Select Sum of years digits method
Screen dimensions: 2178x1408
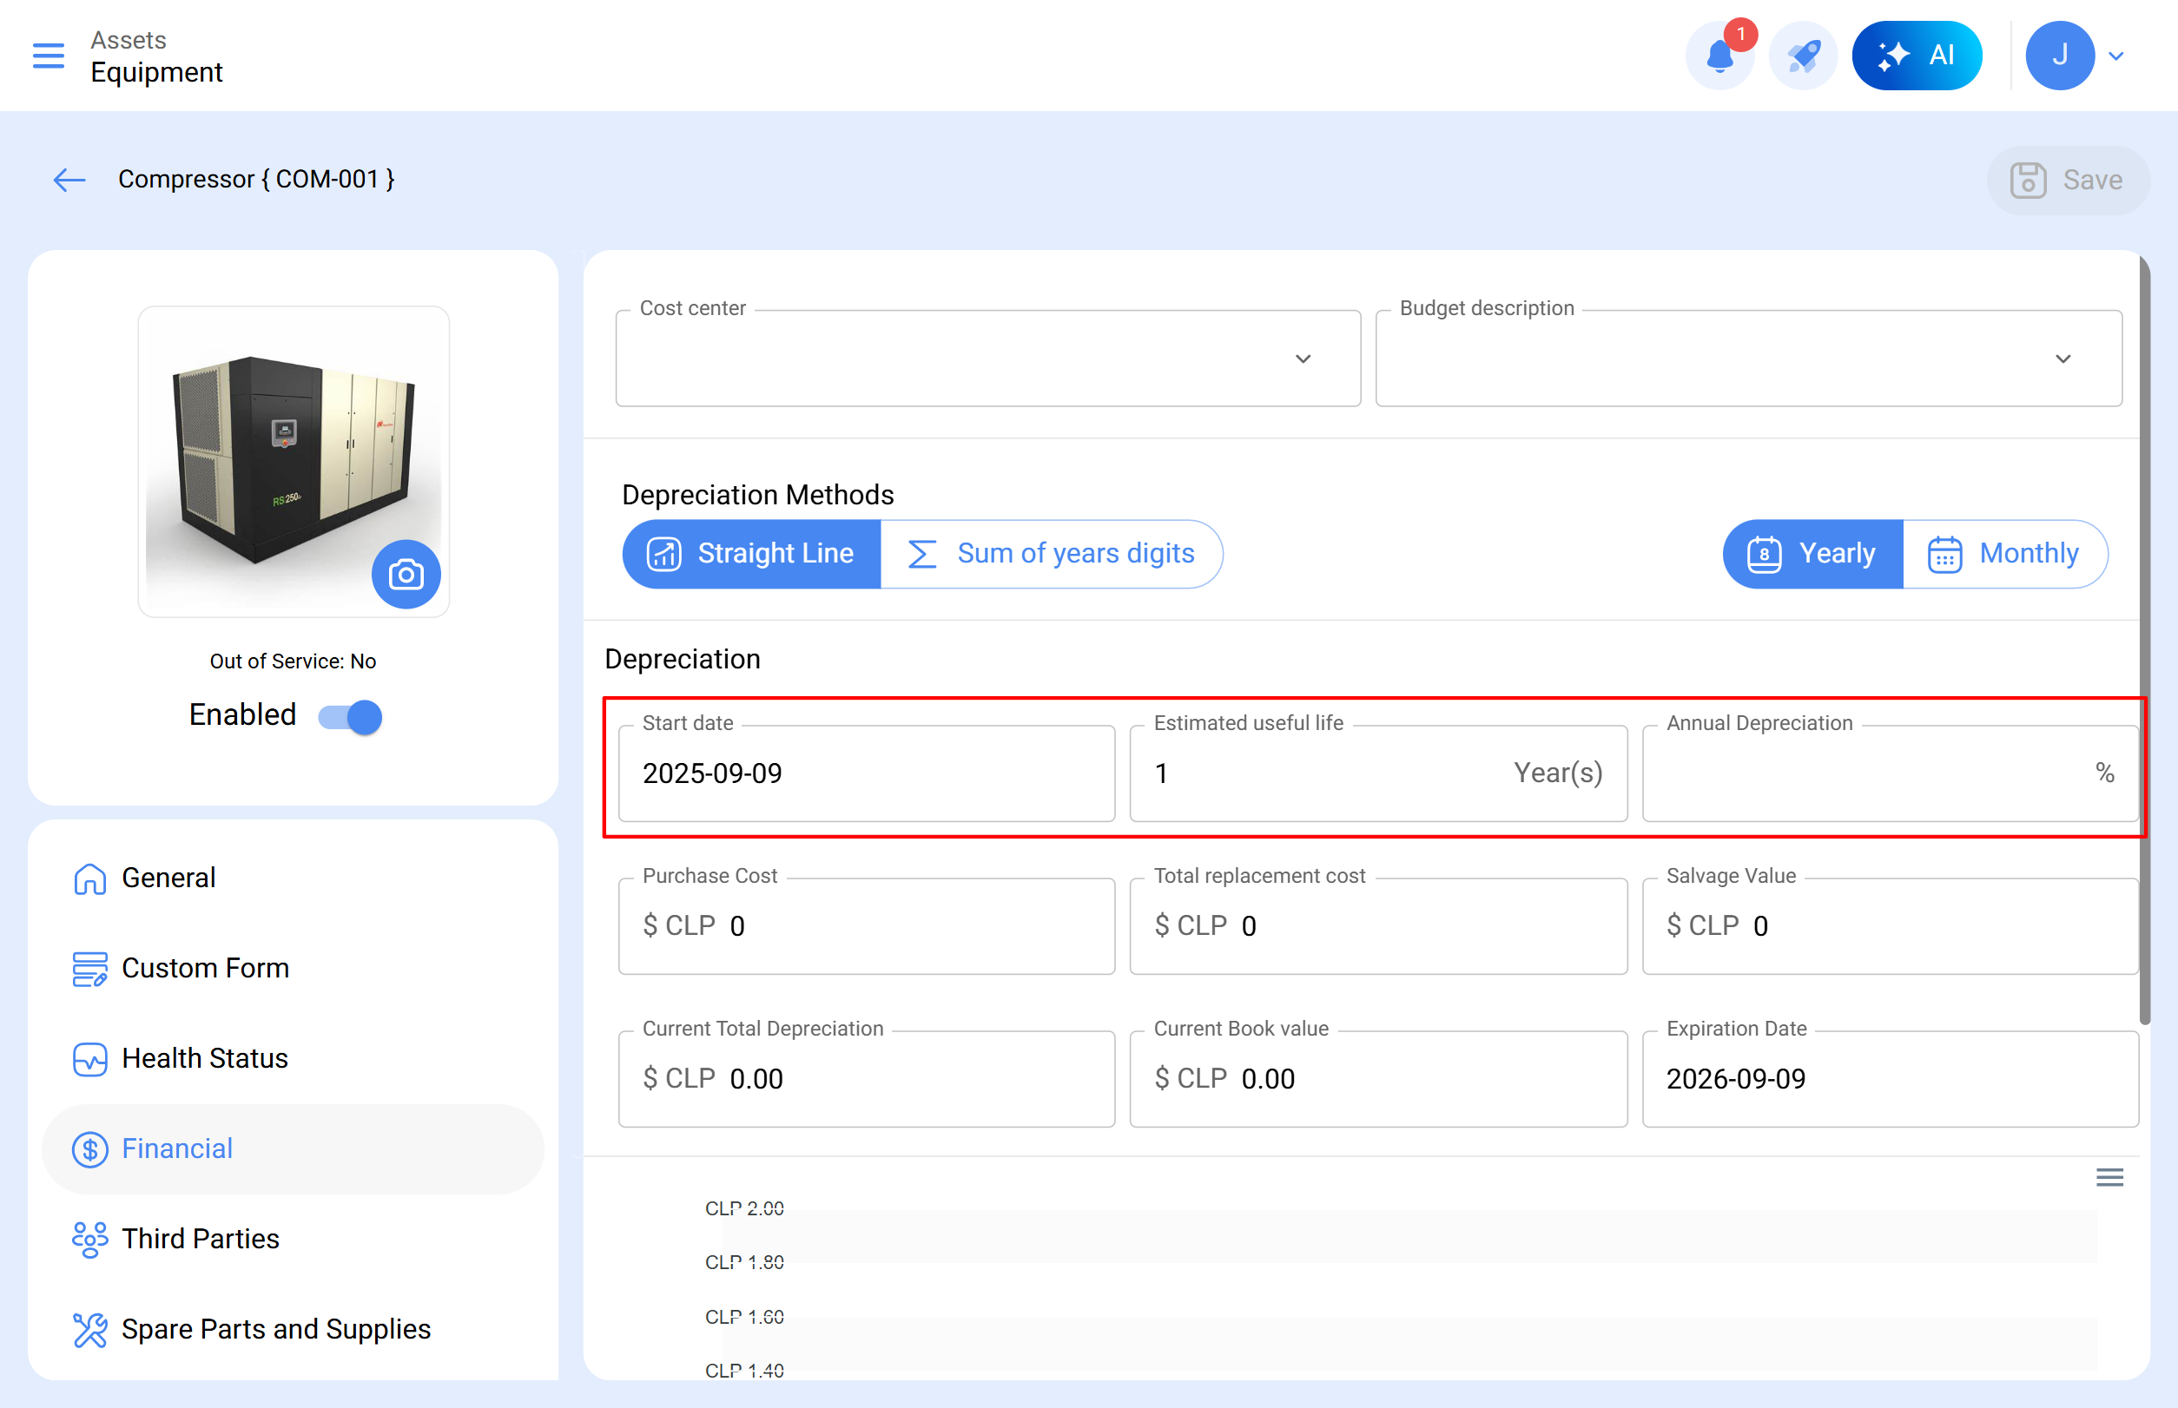[1052, 554]
